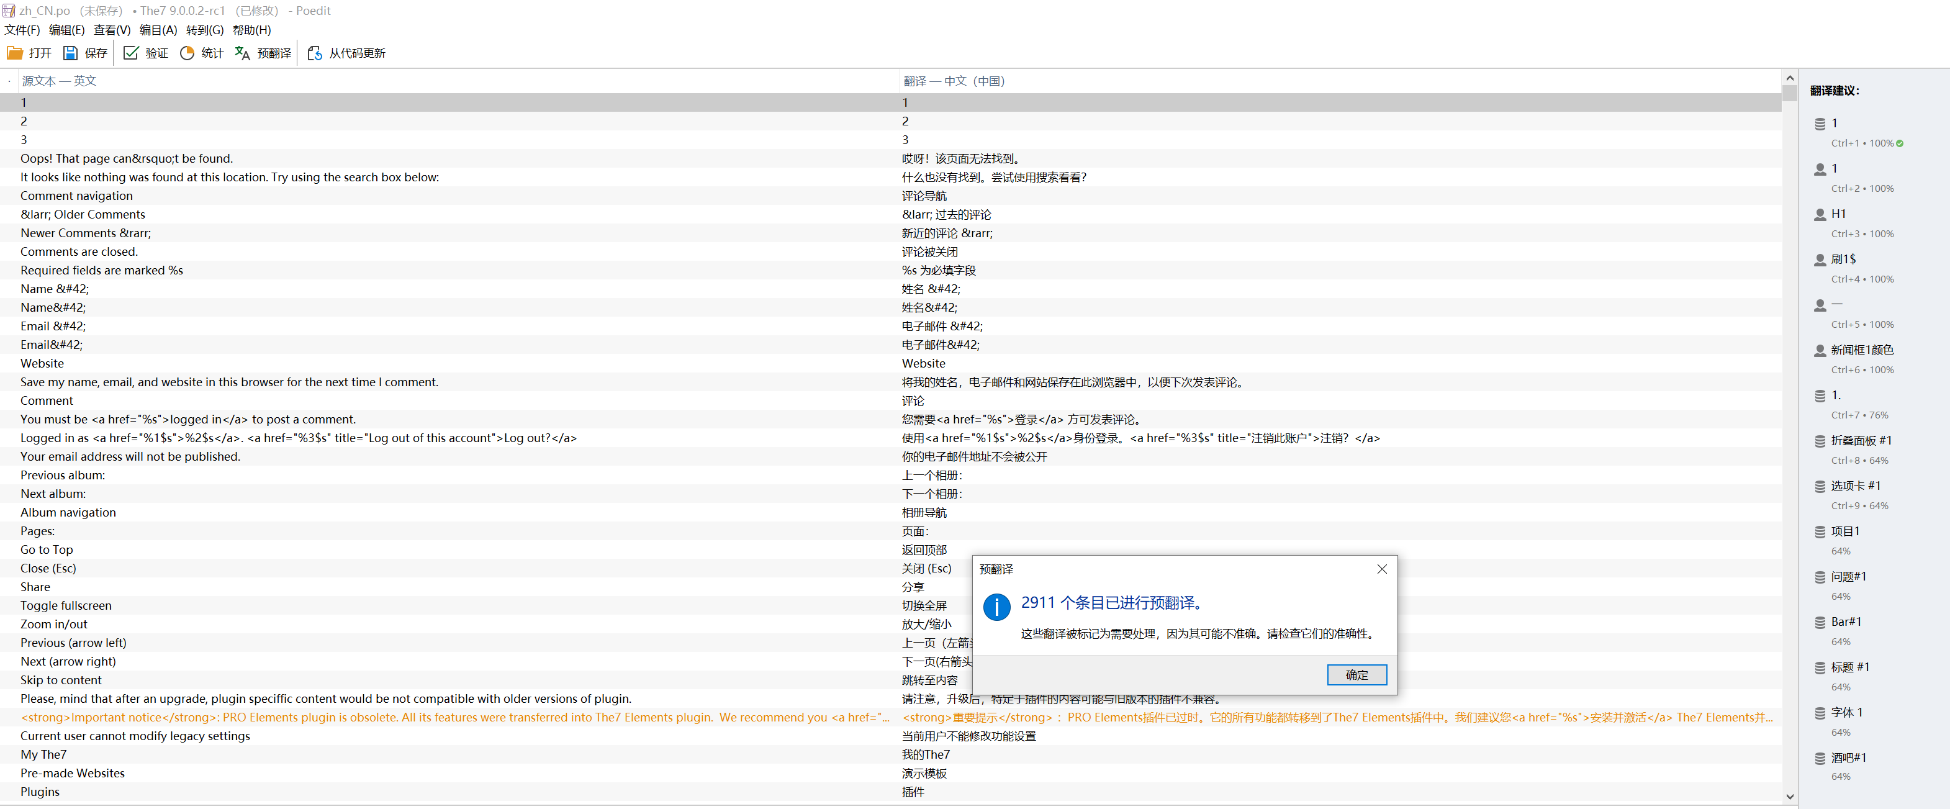Click the 翻译 — 中文 column header
The height and width of the screenshot is (809, 1950).
tap(953, 81)
